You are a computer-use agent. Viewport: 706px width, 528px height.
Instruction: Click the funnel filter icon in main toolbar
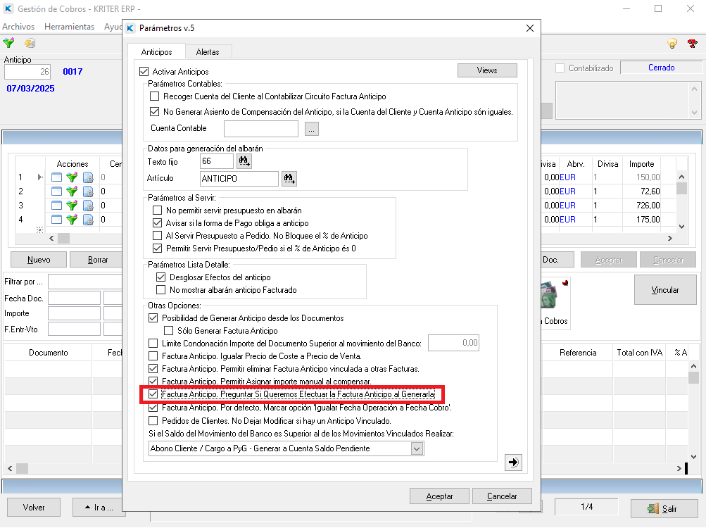point(8,44)
